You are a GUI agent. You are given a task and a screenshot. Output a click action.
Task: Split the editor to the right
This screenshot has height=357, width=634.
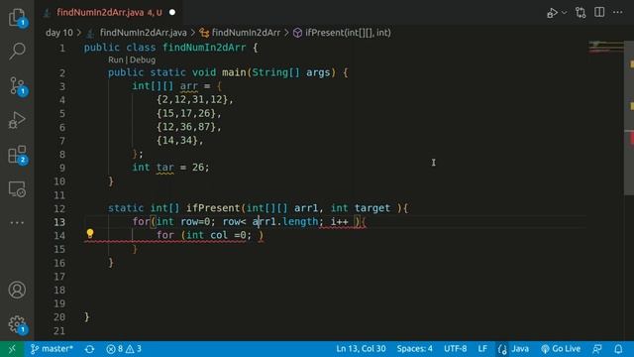[599, 12]
